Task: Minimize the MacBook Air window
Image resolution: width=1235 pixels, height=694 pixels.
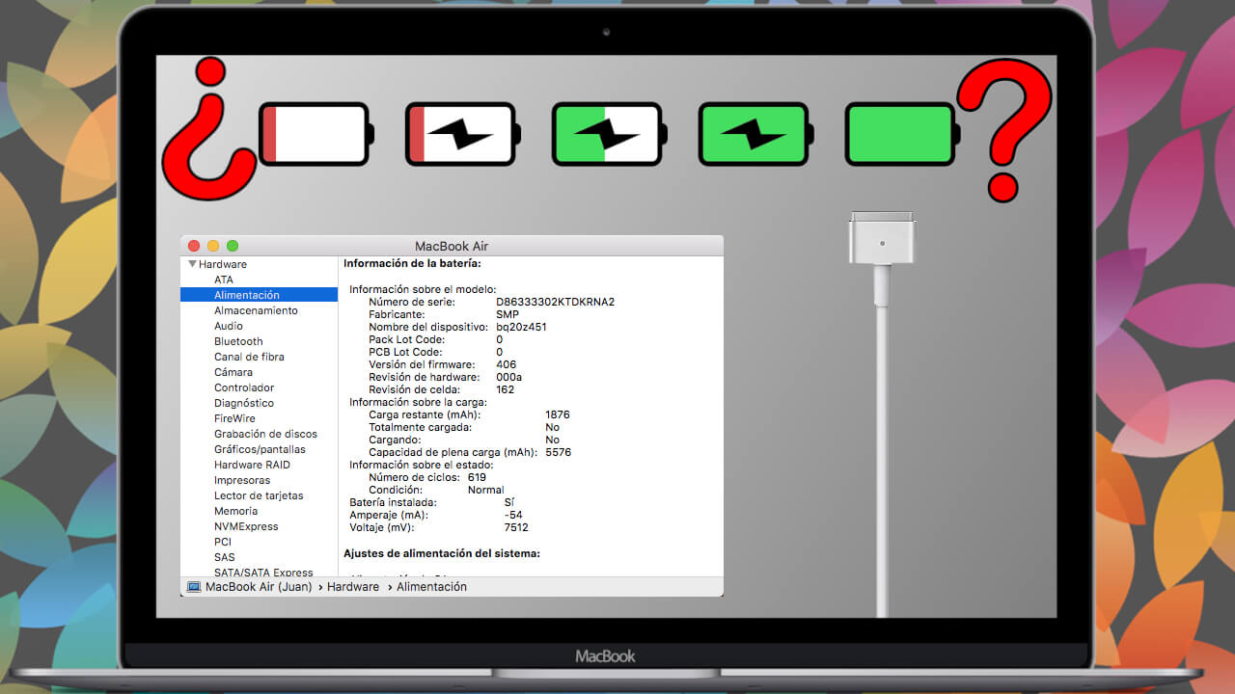Action: pyautogui.click(x=213, y=246)
